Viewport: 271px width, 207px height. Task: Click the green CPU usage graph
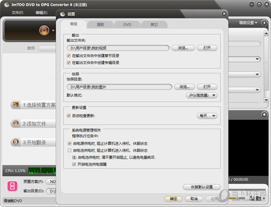pyautogui.click(x=42, y=170)
